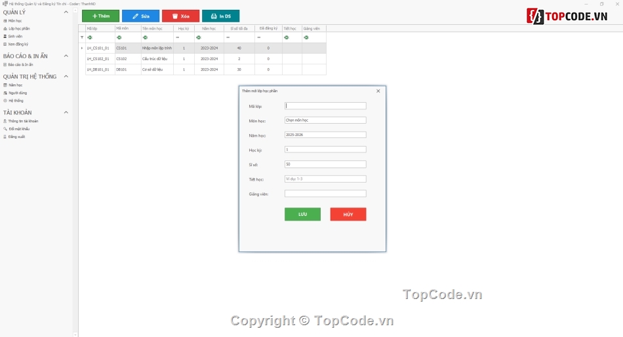
Task: Click the 'Nhập môn lập trình' cell
Action: [x=157, y=48]
